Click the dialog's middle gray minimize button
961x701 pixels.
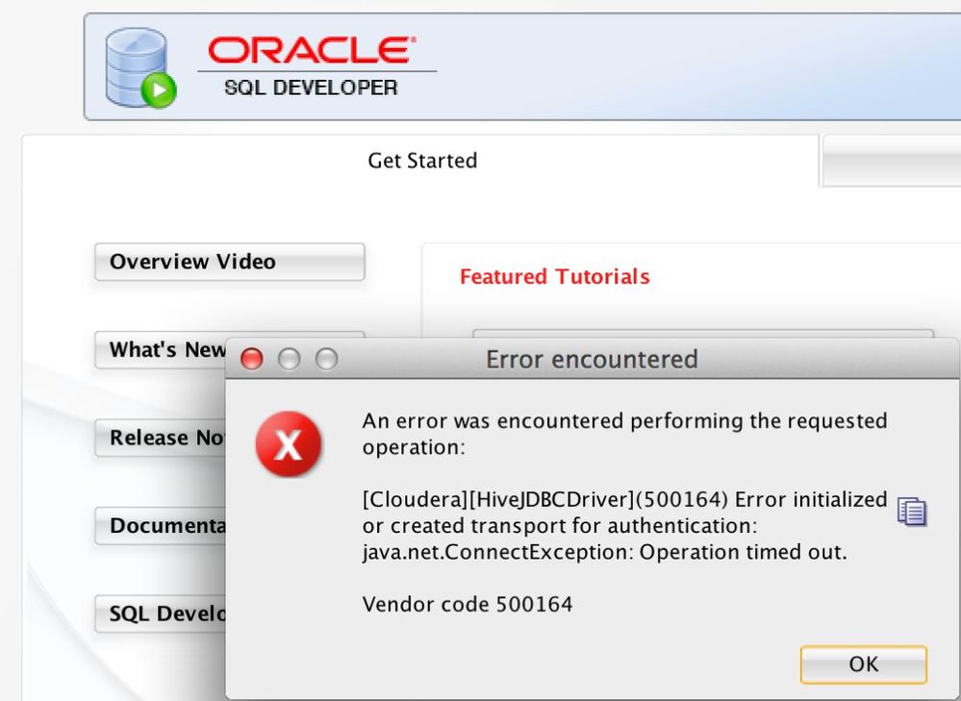click(289, 360)
